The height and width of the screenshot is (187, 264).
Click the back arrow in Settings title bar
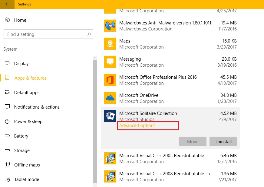[7, 4]
